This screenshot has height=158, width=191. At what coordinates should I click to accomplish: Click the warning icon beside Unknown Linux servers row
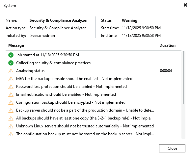pos(11,126)
